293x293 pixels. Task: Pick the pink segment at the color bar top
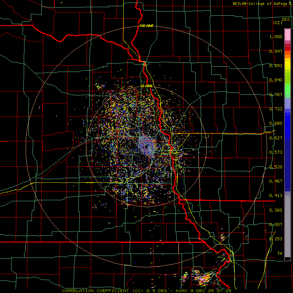287,35
